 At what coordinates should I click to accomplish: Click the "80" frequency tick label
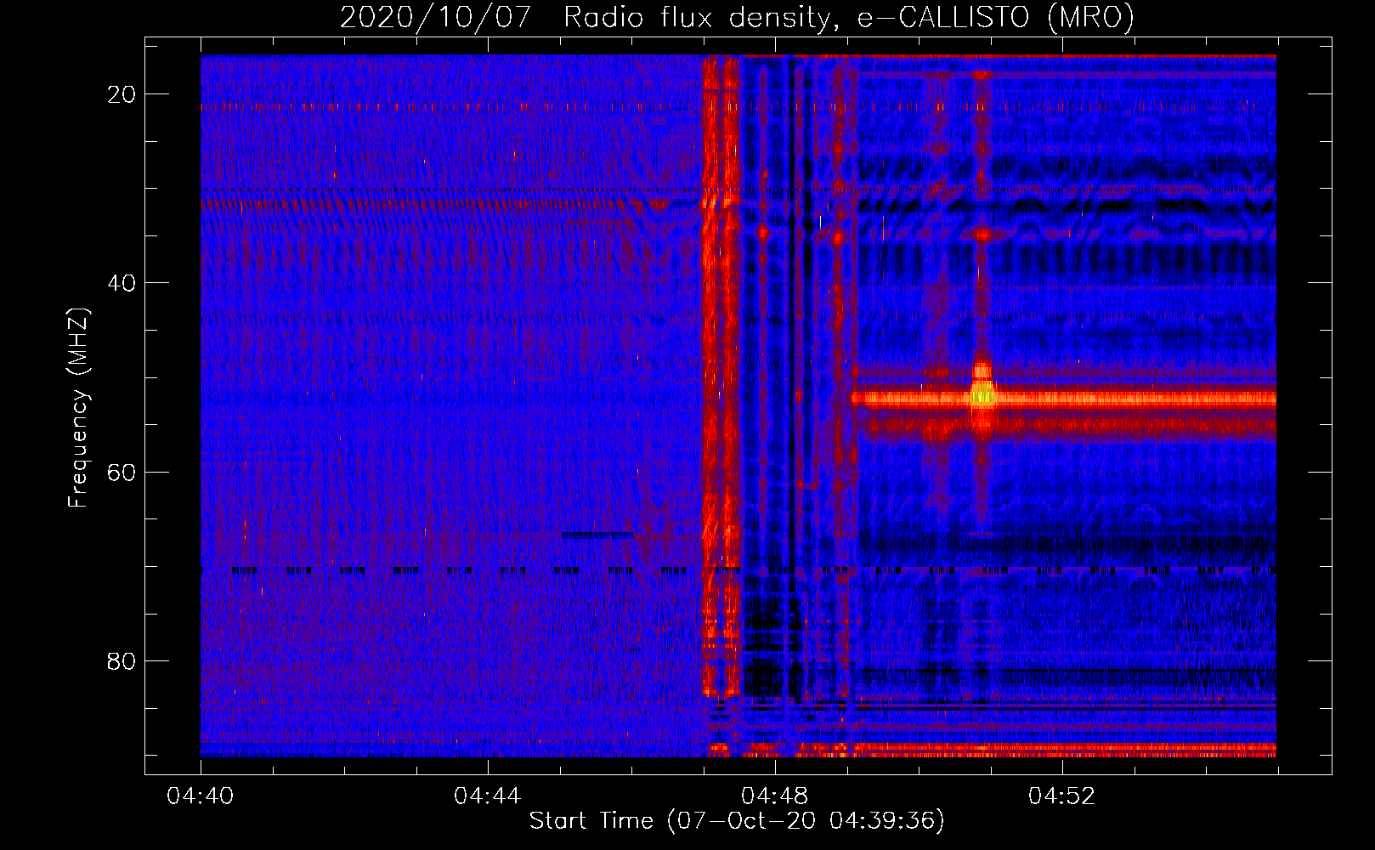(122, 660)
